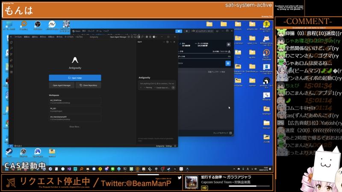Screen dimensions: 342x192
Task: Open the 編集 menu in Antigravity
Action: [27, 37]
